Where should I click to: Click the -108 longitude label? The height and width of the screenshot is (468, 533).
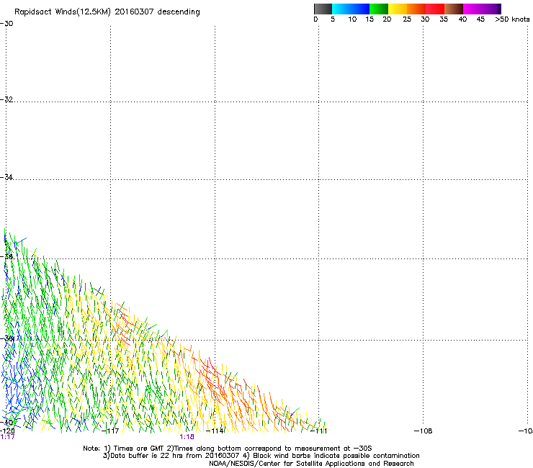pyautogui.click(x=424, y=431)
